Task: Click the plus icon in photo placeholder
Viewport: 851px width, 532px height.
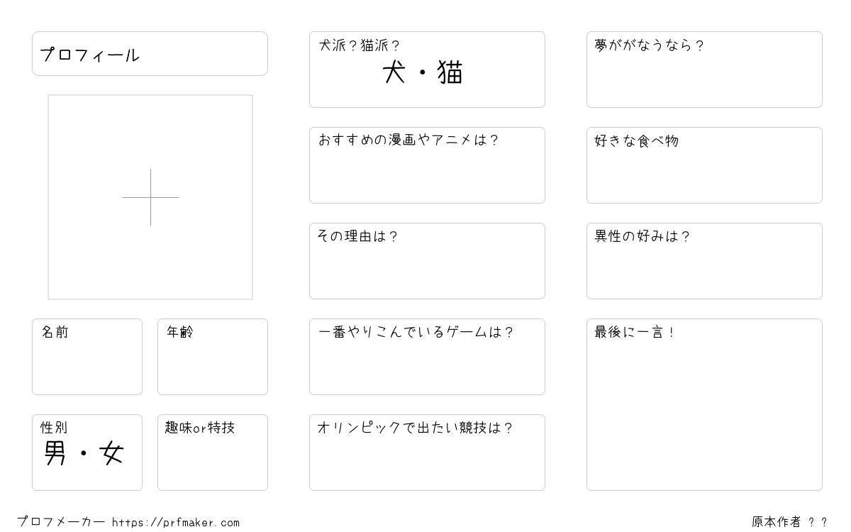Action: pyautogui.click(x=150, y=197)
